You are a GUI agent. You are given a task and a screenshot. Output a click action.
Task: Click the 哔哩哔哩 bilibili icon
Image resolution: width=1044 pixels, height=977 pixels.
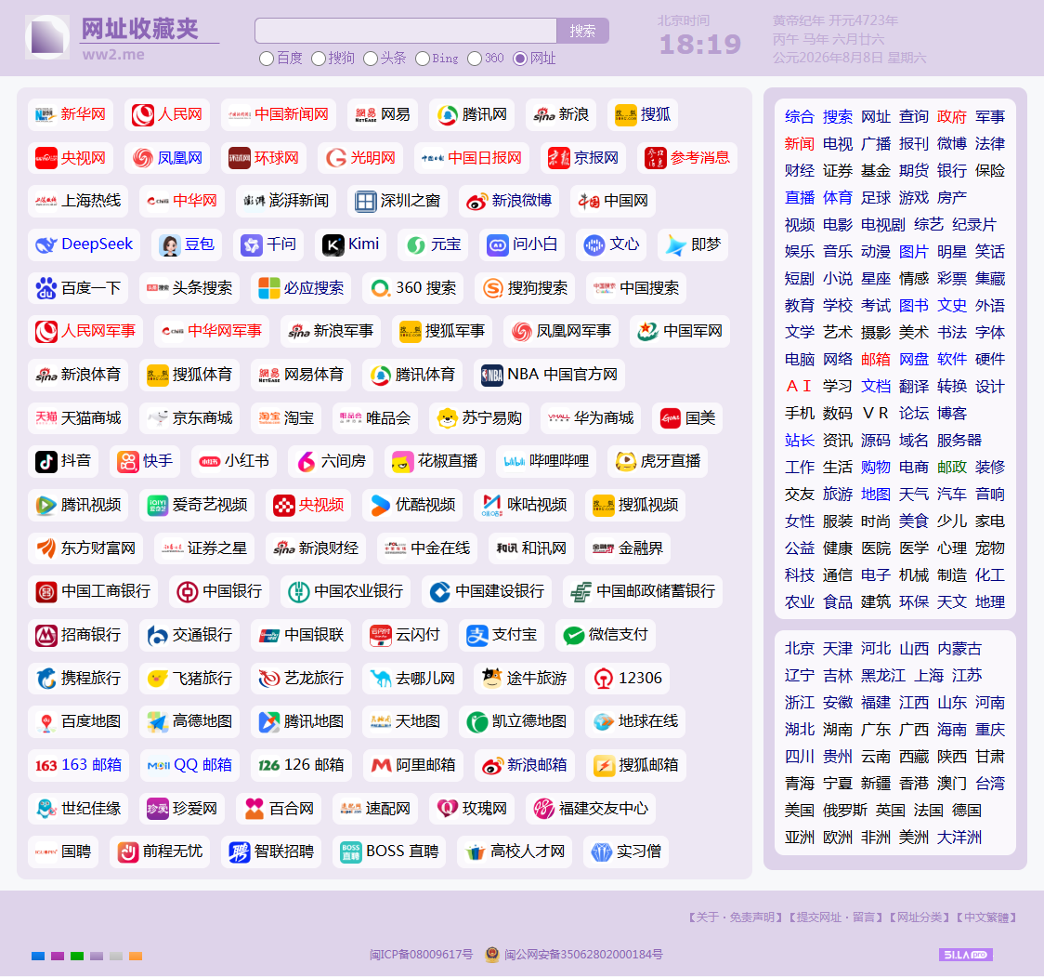514,462
